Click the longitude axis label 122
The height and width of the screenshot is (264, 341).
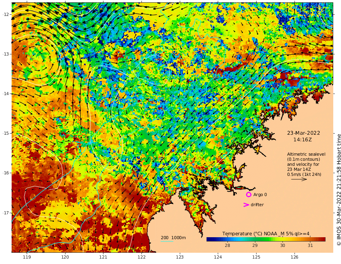(x=141, y=257)
